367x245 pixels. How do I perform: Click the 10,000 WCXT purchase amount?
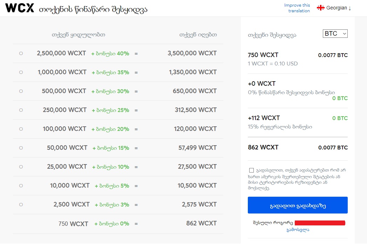(70, 185)
